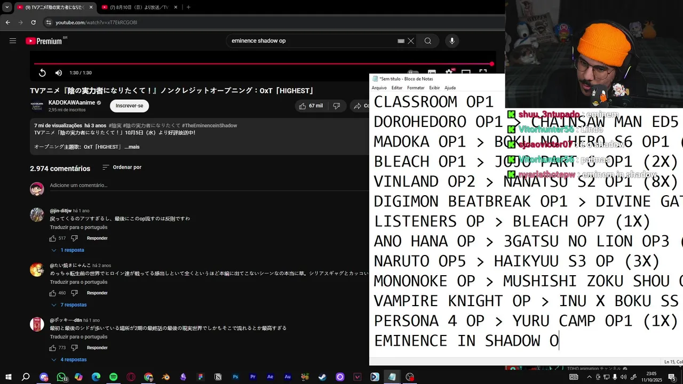Launch Photoshop from the taskbar
Screen dimensions: 683x384
click(235, 377)
